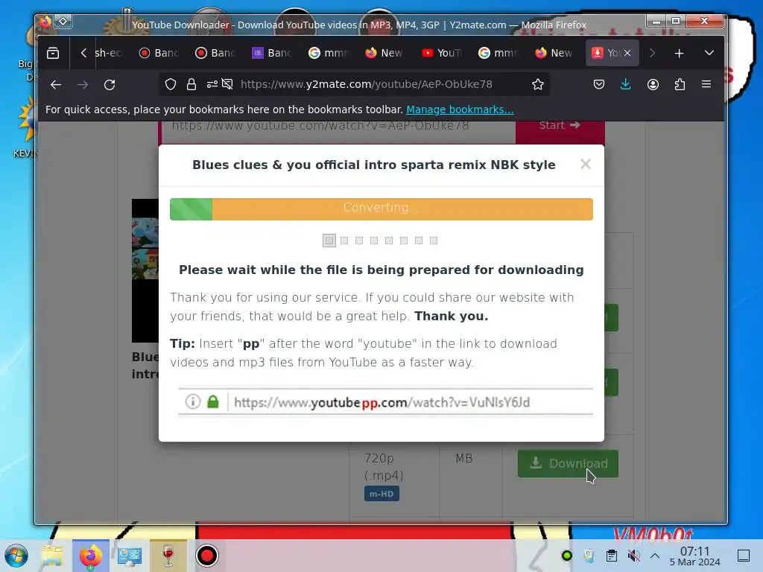Open Firefox View recent browsing icon
Image resolution: width=763 pixels, height=572 pixels.
tap(53, 53)
